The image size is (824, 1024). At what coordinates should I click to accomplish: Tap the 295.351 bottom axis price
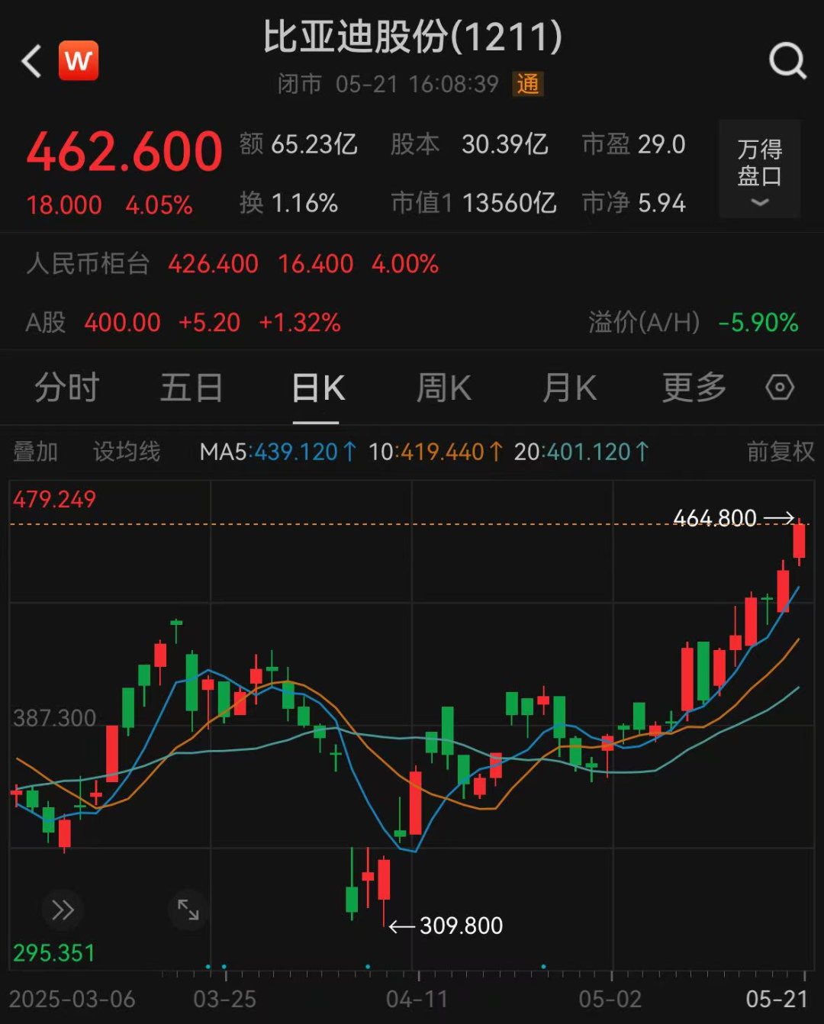54,953
